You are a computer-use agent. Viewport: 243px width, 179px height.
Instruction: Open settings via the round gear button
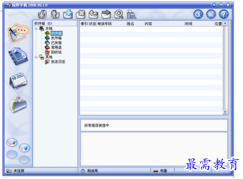pos(198,14)
